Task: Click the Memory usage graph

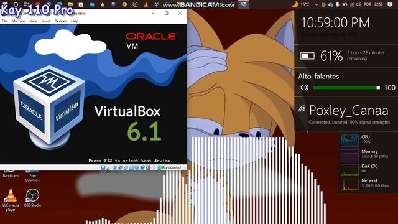Action: 349,155
